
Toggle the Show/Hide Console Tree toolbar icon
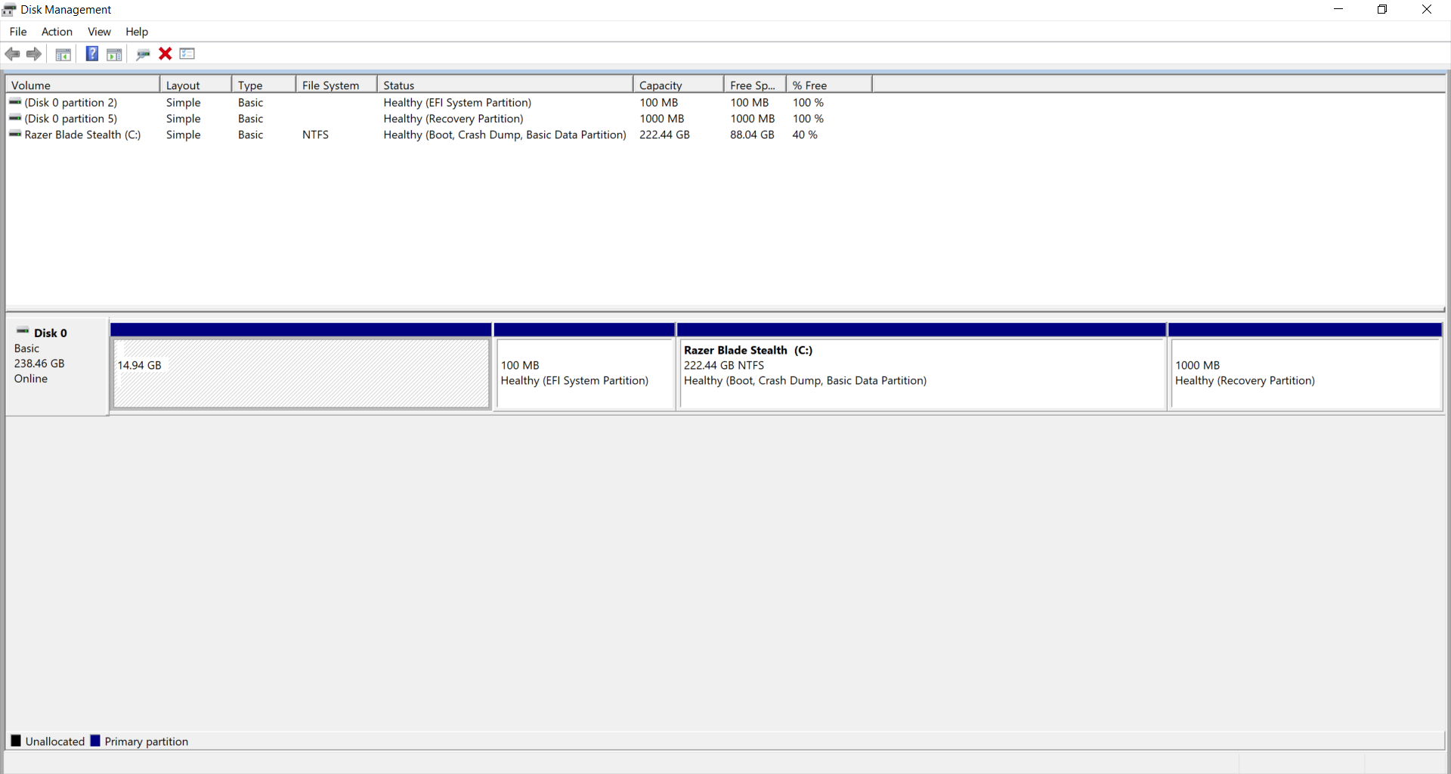(x=63, y=54)
